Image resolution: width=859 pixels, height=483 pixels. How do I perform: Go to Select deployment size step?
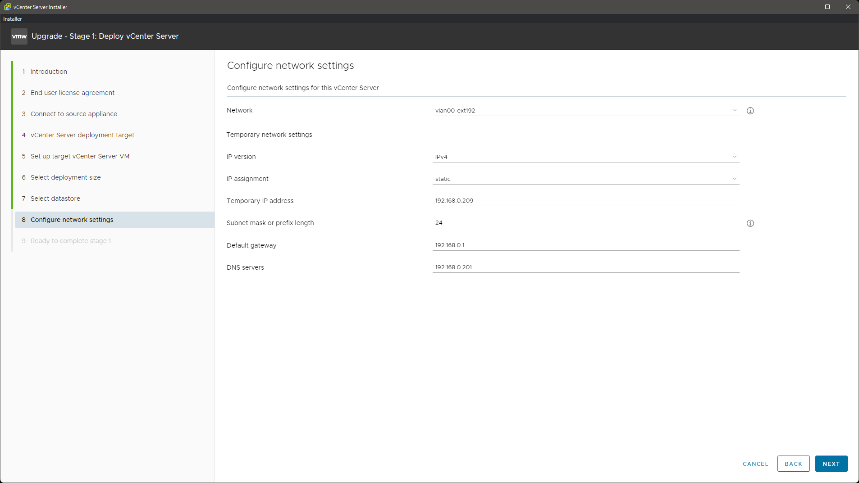pyautogui.click(x=66, y=177)
